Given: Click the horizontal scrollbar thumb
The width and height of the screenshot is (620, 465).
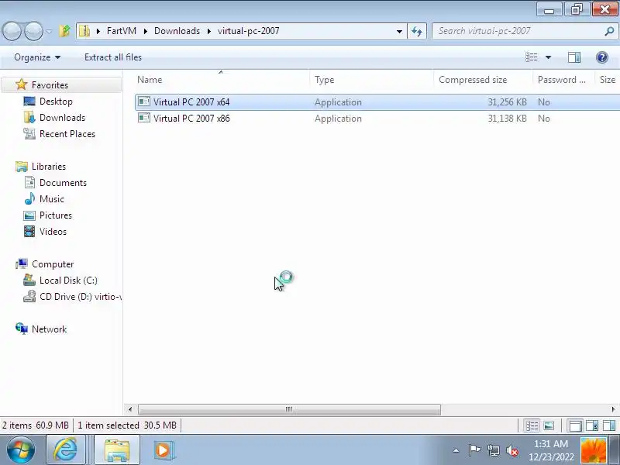Looking at the screenshot, I should [x=289, y=409].
